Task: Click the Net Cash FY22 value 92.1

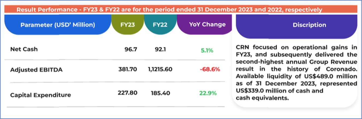Action: click(160, 49)
